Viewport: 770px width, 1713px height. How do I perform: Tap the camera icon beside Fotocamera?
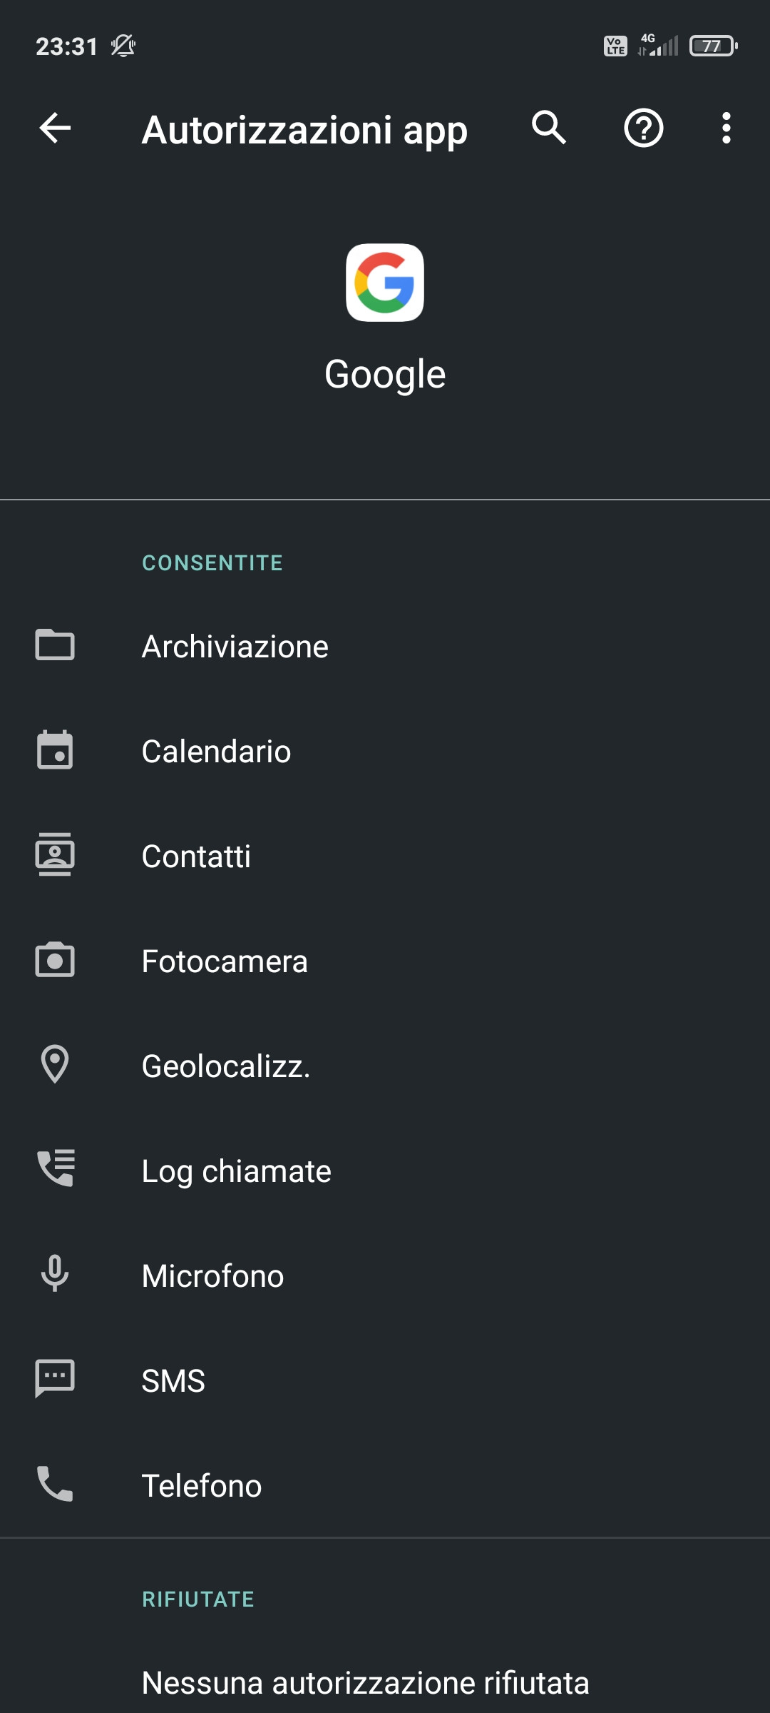tap(55, 960)
